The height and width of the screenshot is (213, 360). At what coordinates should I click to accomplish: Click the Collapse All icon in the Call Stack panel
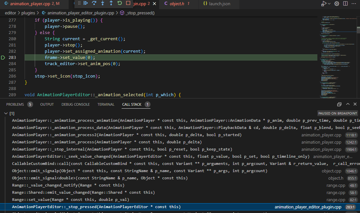coord(339,104)
